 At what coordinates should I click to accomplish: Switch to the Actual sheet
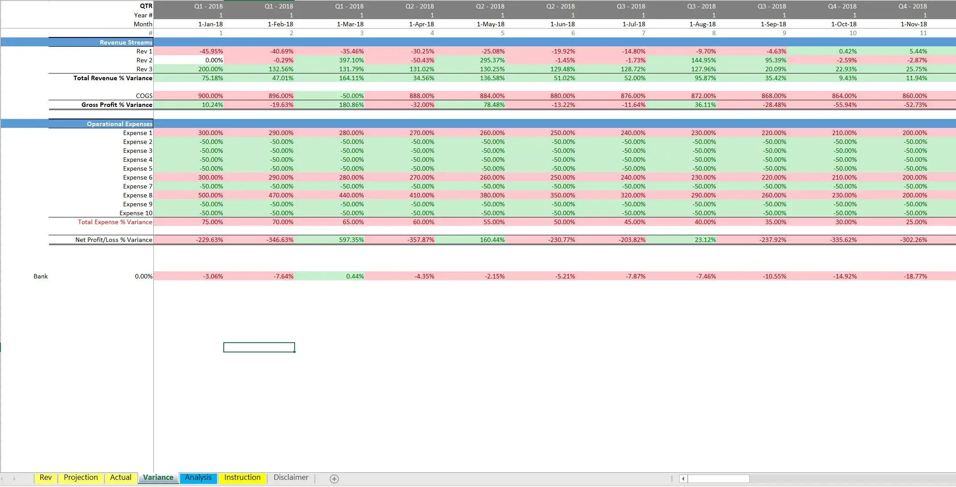(x=120, y=477)
